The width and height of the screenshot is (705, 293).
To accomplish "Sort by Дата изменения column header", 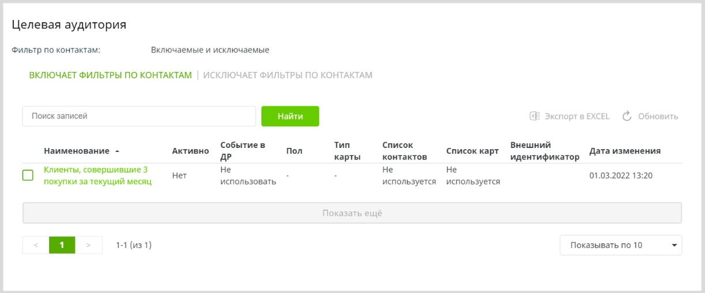I will pyautogui.click(x=624, y=151).
